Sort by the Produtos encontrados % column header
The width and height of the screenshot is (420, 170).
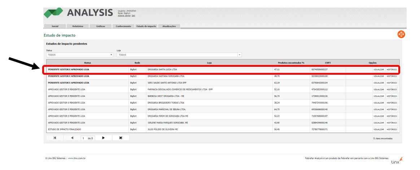(x=291, y=63)
